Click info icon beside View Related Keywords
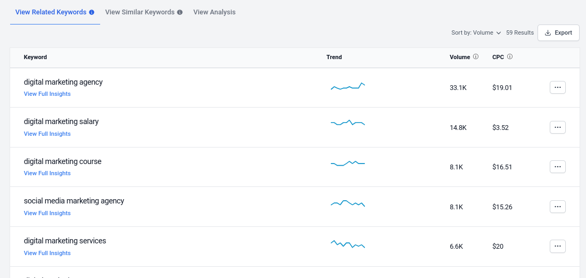Viewport: 586px width, 278px height. tap(92, 12)
